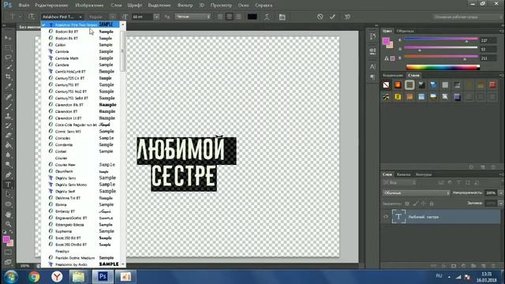Viewport: 505px width, 284px height.
Task: Create new group with folder icon in Layers panel
Action: tap(473, 266)
